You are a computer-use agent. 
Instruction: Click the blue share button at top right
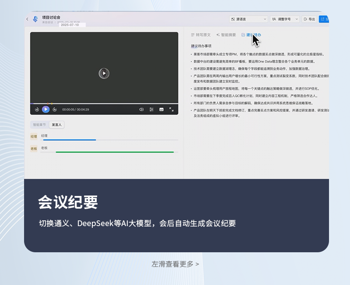tap(324, 19)
